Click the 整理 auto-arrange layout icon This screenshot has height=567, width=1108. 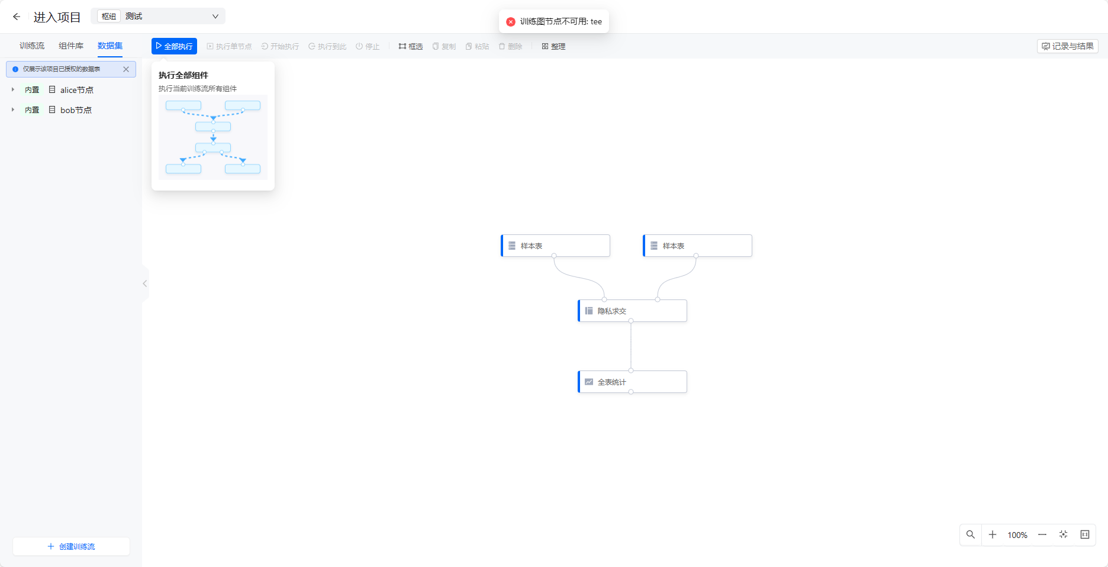pos(553,46)
